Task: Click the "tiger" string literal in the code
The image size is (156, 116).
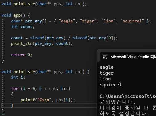Action: (88, 21)
